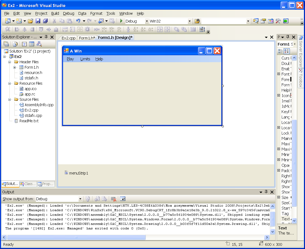The image size is (305, 249).
Task: Open the Win32 platform dropdown
Action: coord(190,21)
